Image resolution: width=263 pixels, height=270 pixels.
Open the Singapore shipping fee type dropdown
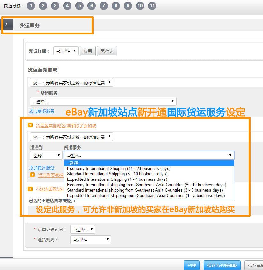pyautogui.click(x=71, y=83)
